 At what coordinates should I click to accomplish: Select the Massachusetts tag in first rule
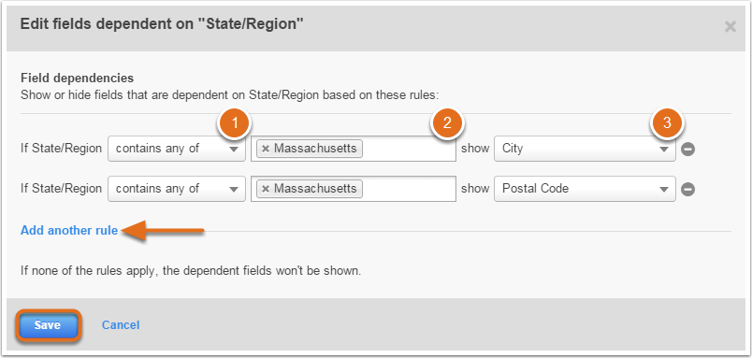coord(315,149)
